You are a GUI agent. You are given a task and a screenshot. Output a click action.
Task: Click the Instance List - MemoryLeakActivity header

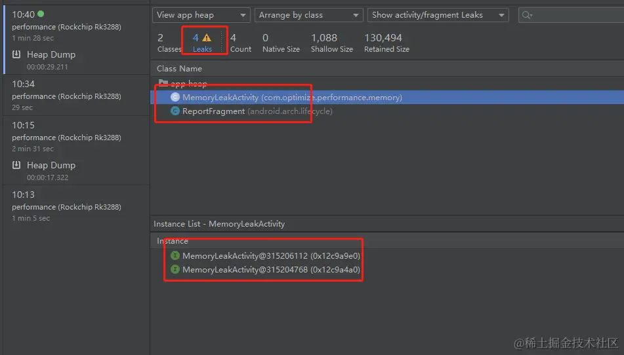pyautogui.click(x=219, y=224)
